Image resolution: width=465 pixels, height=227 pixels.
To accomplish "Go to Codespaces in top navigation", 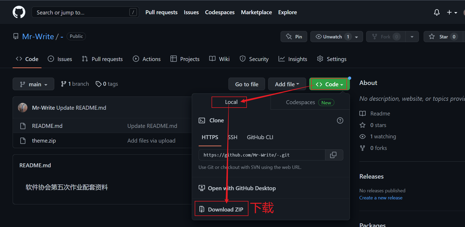I will pyautogui.click(x=220, y=12).
